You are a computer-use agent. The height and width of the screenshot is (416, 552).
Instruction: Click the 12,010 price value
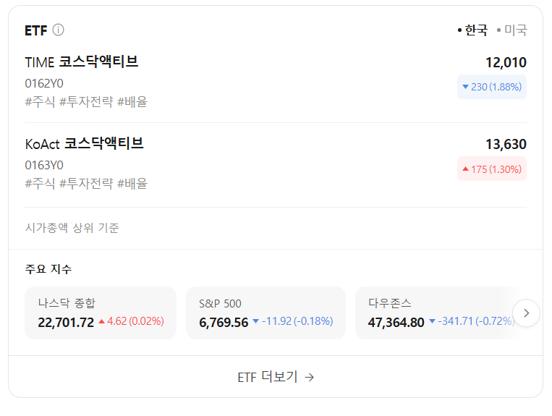click(506, 62)
